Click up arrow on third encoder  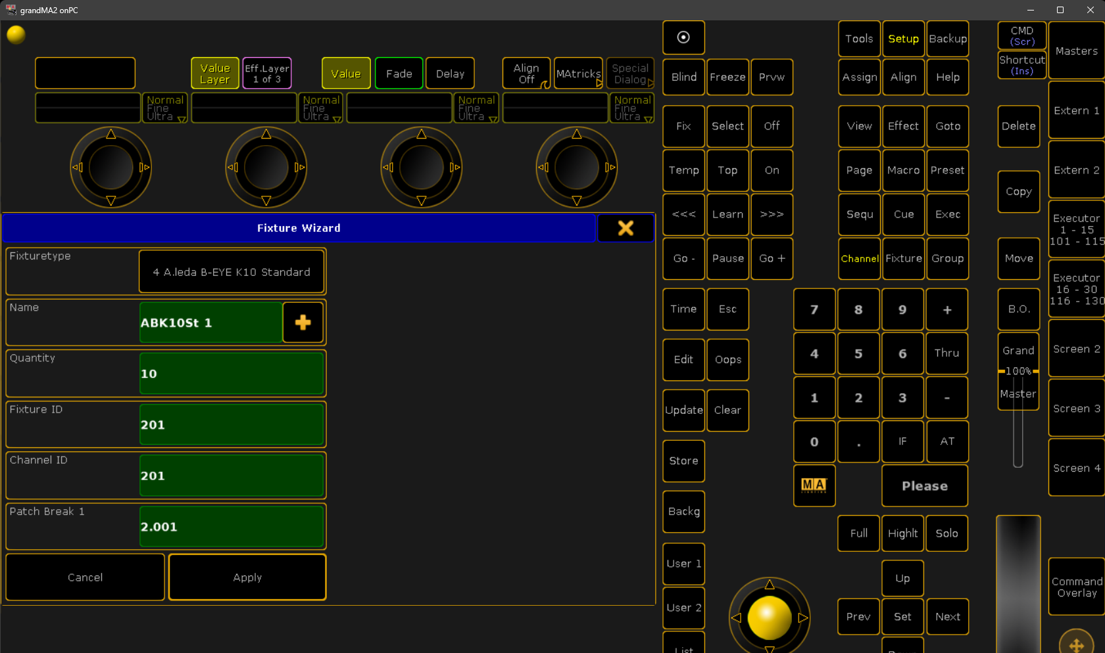click(x=422, y=134)
